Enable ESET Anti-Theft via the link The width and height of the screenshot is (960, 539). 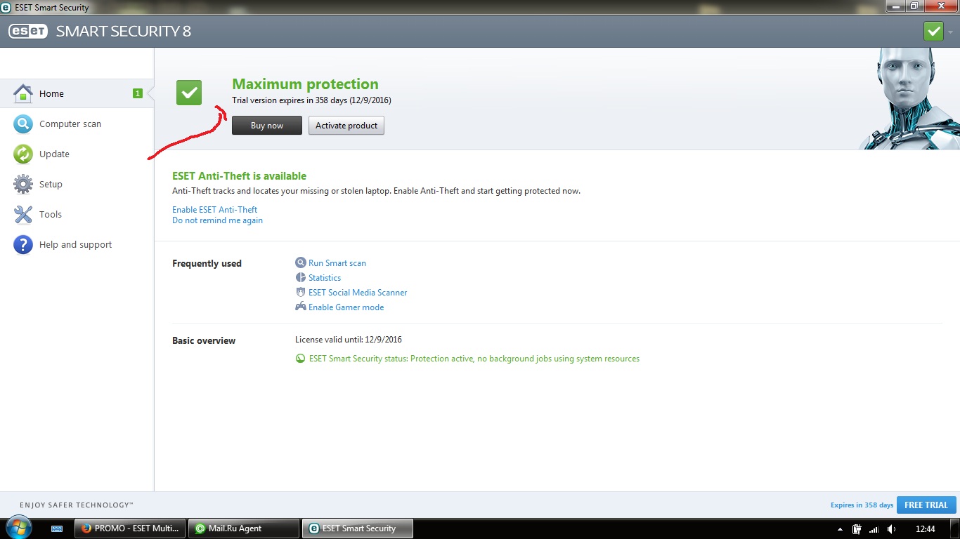(215, 210)
